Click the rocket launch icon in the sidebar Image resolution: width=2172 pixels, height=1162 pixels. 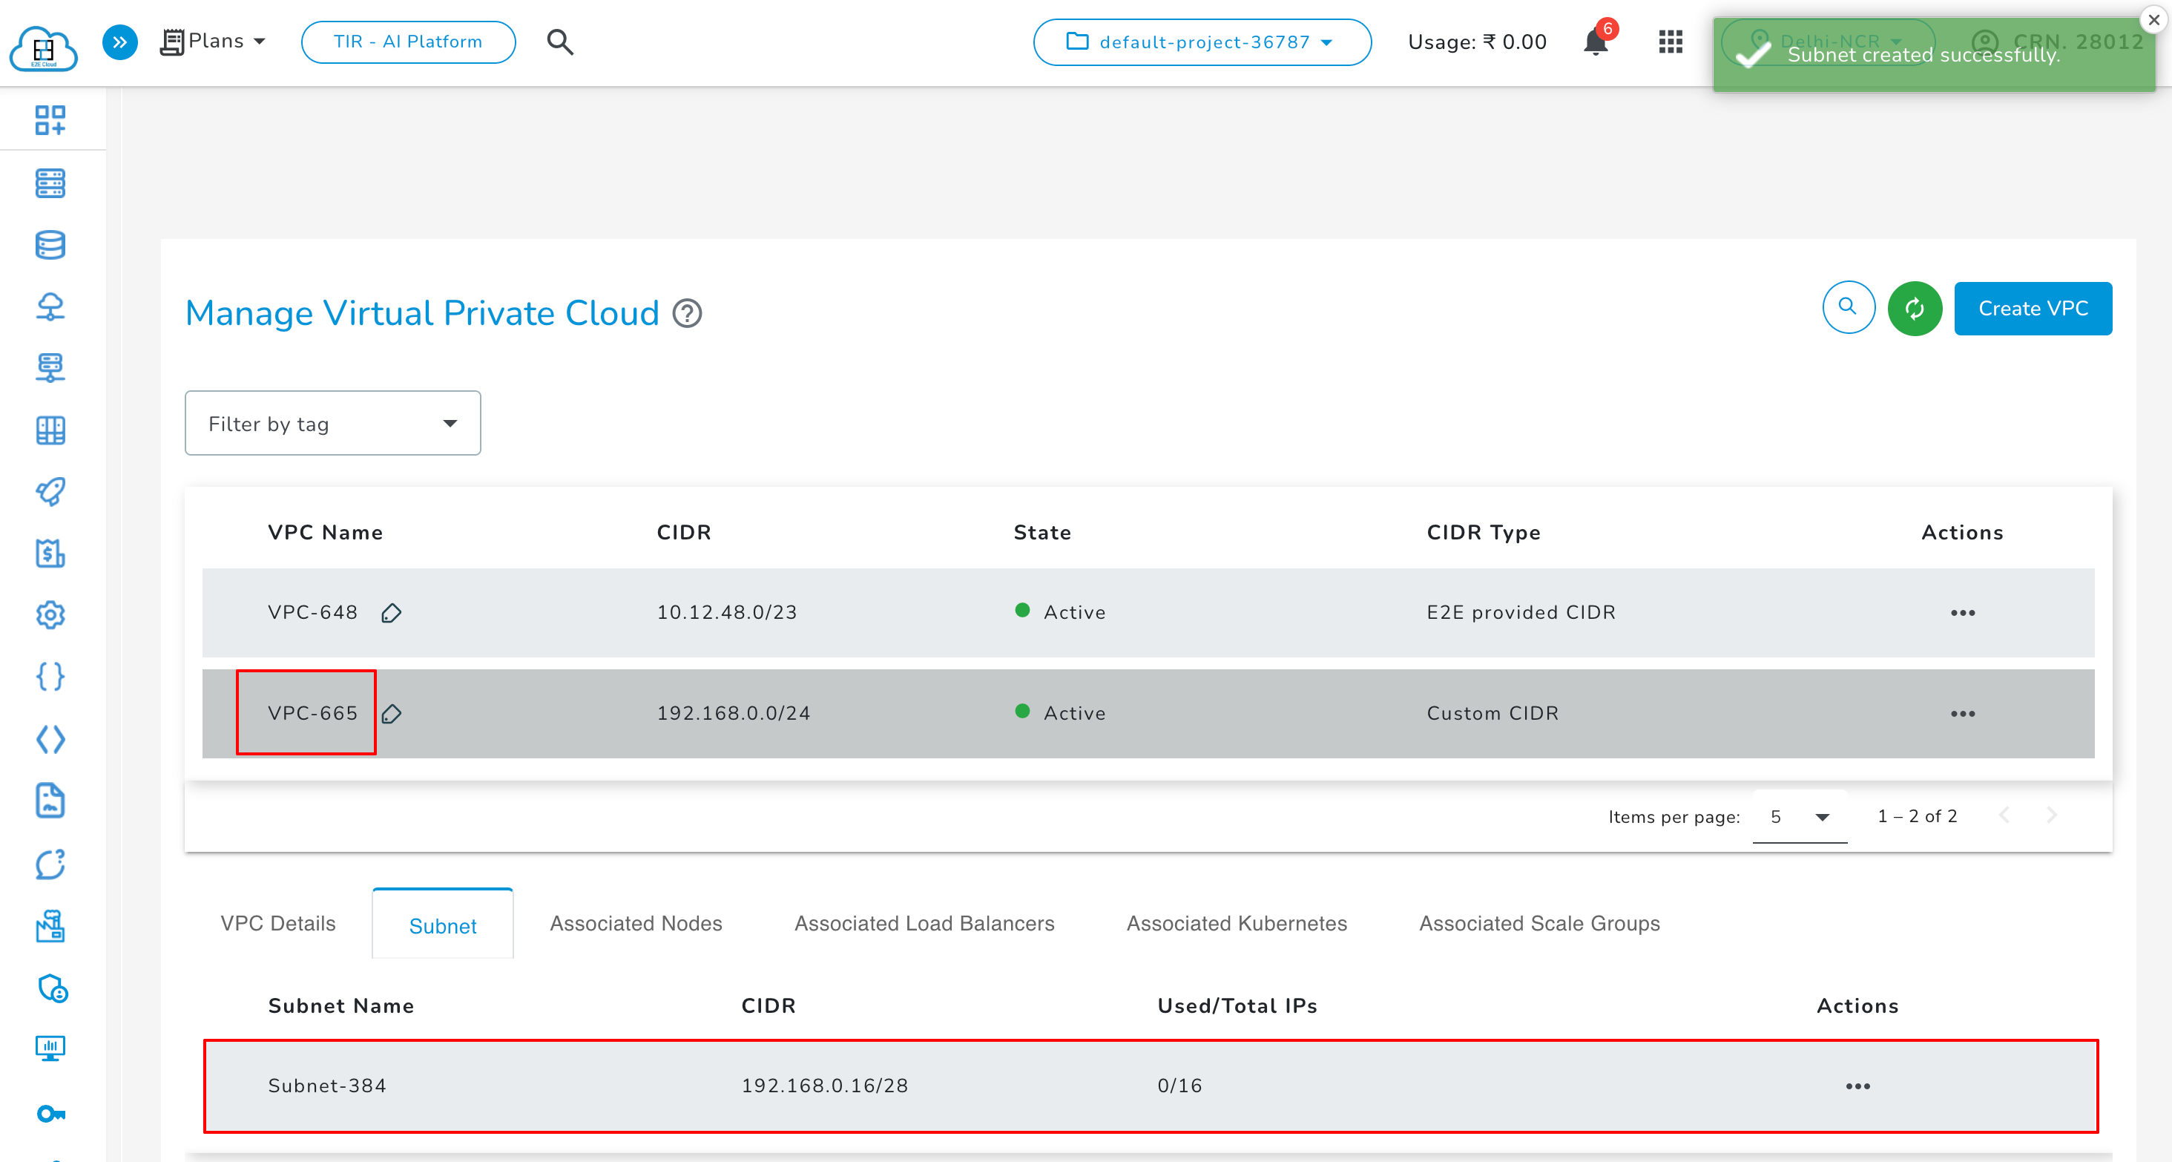(x=50, y=492)
